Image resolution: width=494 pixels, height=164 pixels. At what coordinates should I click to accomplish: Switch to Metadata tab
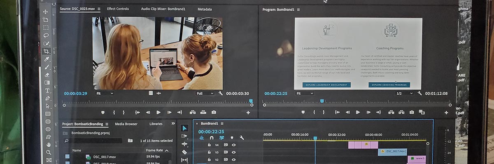pyautogui.click(x=205, y=9)
